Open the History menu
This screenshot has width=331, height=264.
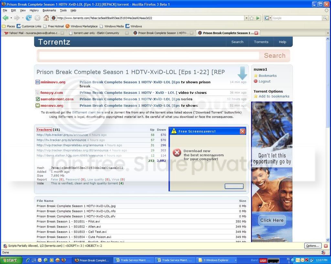coord(34,10)
